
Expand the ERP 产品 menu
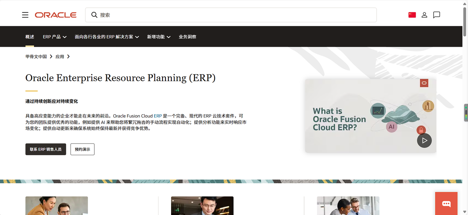pyautogui.click(x=54, y=37)
